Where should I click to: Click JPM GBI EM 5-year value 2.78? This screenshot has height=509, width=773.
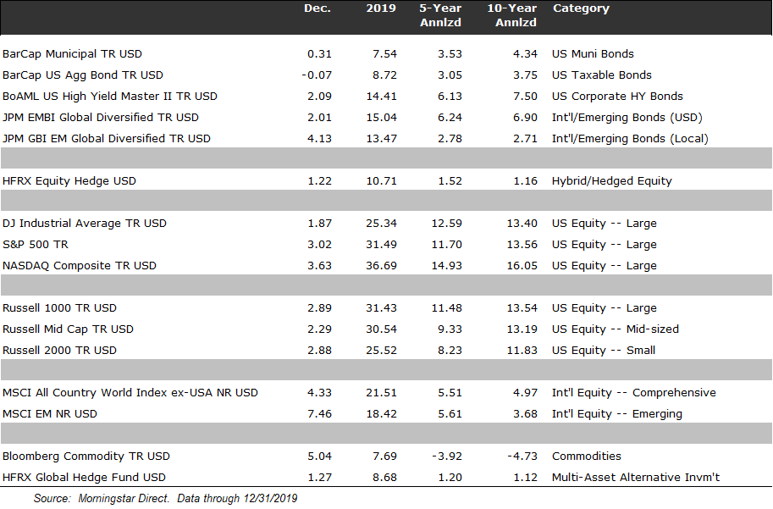(x=450, y=139)
